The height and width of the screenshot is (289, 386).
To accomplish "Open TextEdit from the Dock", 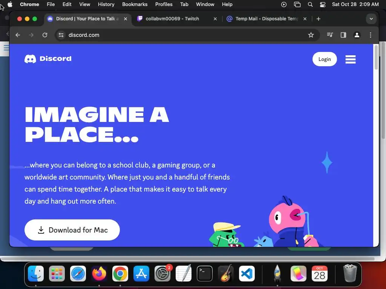I will tap(184, 274).
